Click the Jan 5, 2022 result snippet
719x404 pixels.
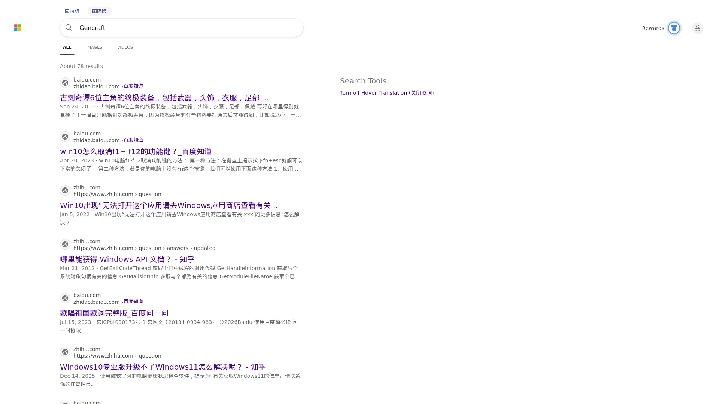coord(180,218)
